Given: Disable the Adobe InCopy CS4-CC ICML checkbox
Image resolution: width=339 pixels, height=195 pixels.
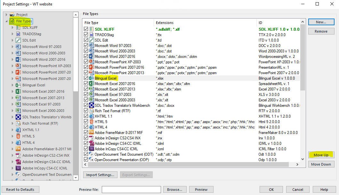Looking at the screenshot, I should [86, 149].
